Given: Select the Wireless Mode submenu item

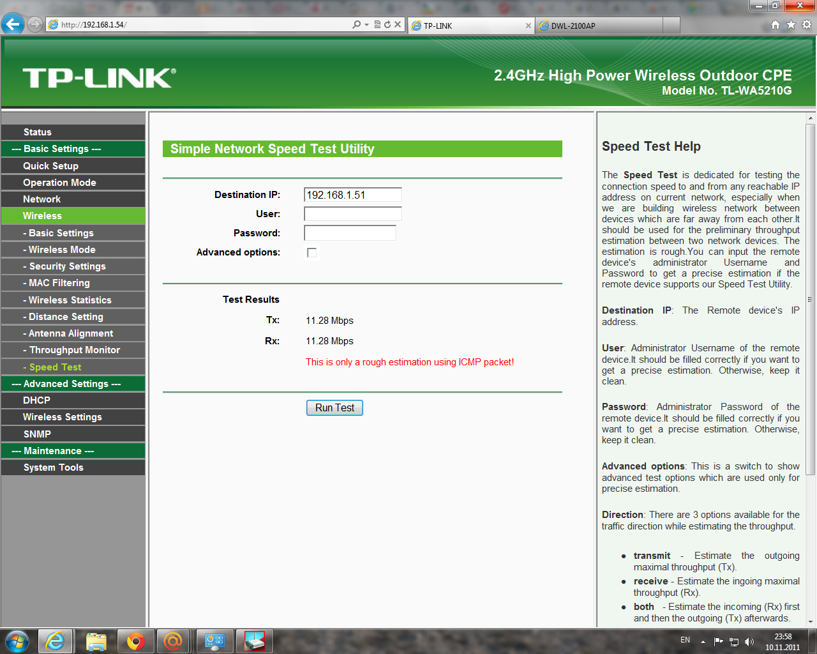Looking at the screenshot, I should tap(73, 250).
